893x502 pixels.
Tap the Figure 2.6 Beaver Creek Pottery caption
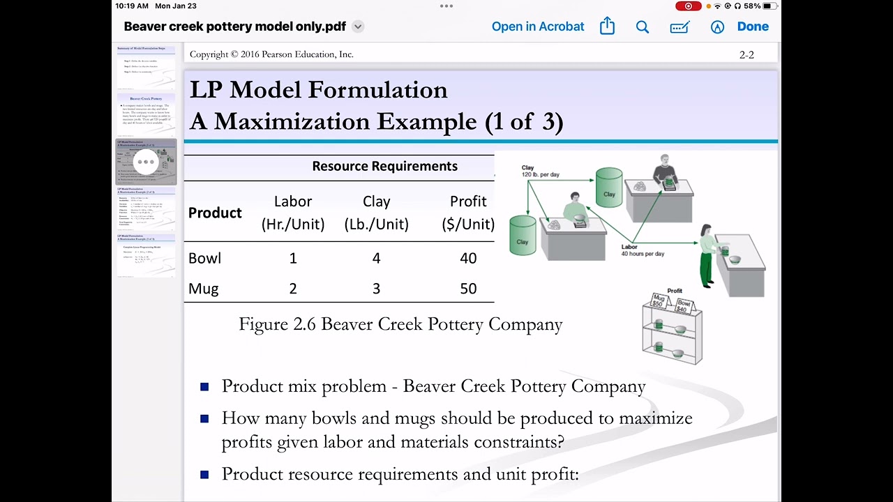click(x=400, y=324)
